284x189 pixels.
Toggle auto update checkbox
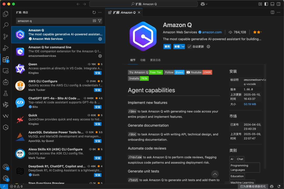tap(189, 46)
